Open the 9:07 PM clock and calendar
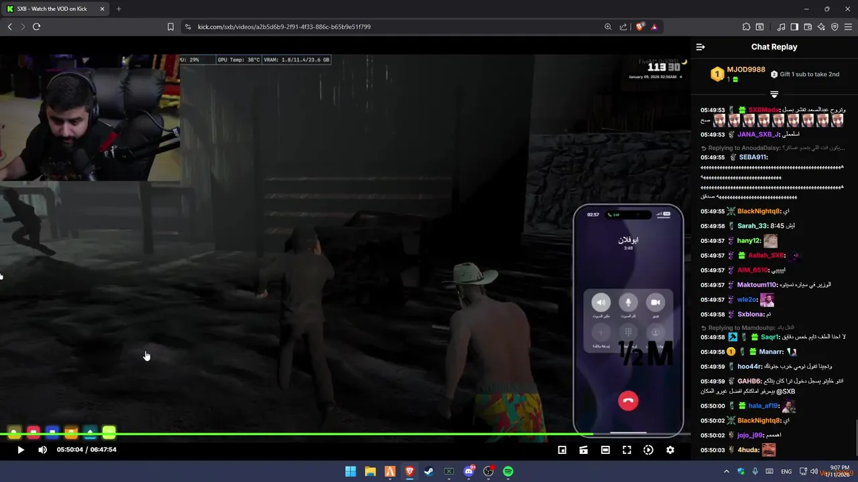 (x=838, y=471)
